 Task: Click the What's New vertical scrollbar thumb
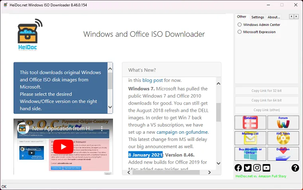[x=218, y=112]
